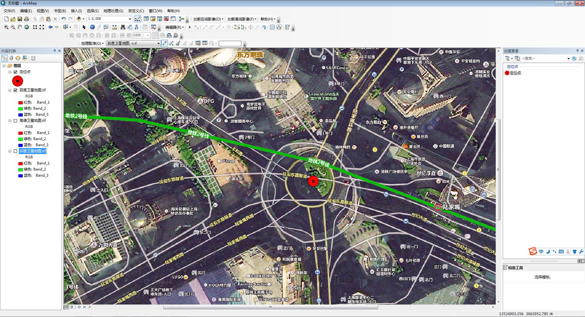Click the map's vertical scrollbar

pos(498,170)
